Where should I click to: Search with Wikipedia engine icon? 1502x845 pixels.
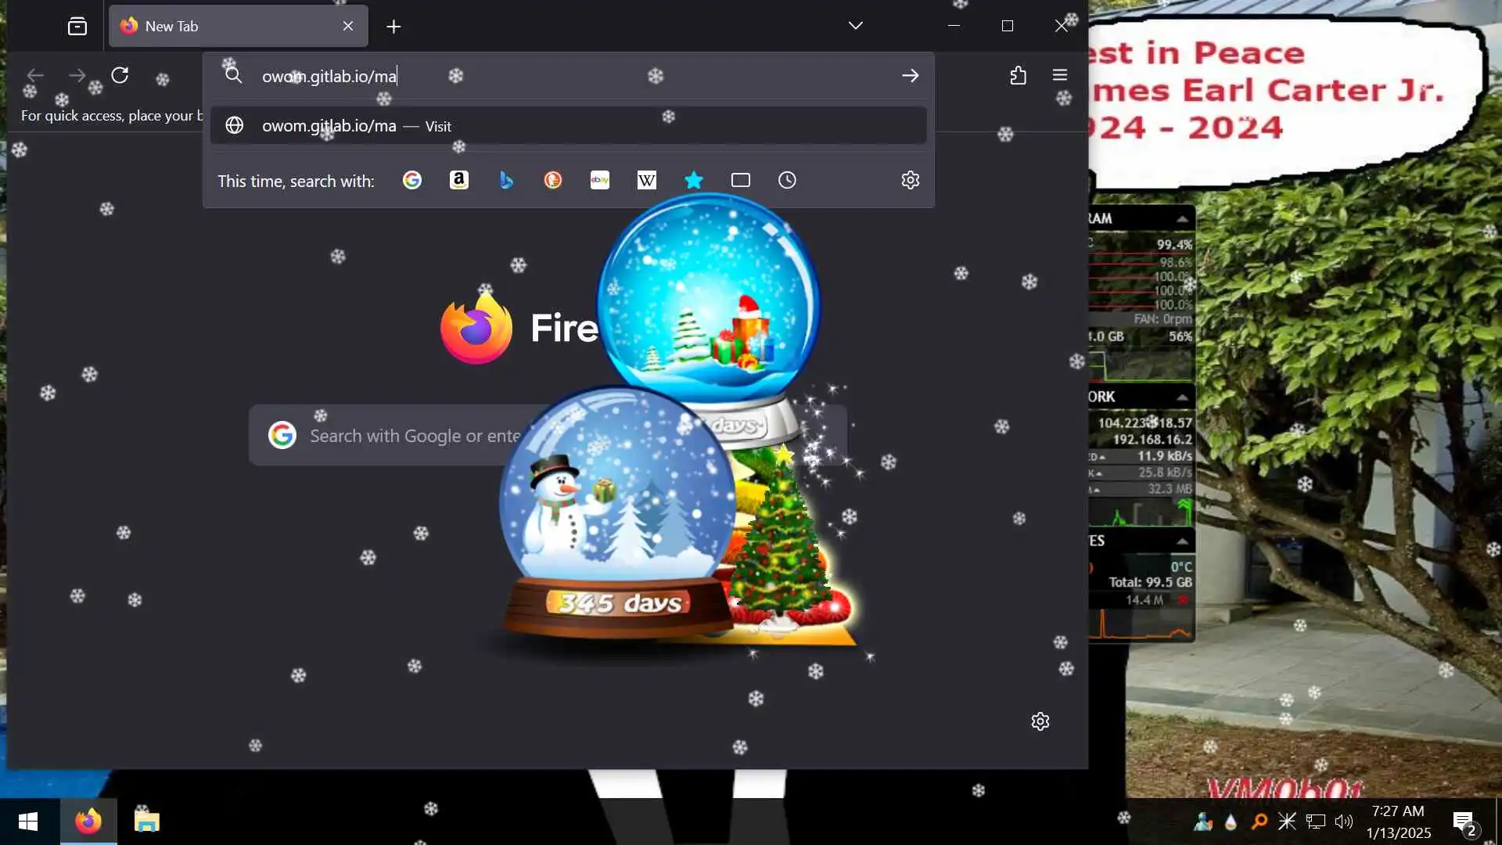(x=647, y=181)
